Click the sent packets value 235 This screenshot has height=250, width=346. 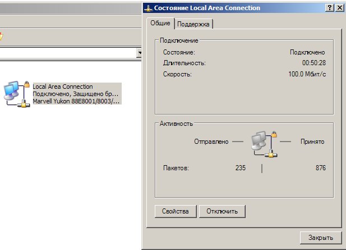pyautogui.click(x=241, y=168)
